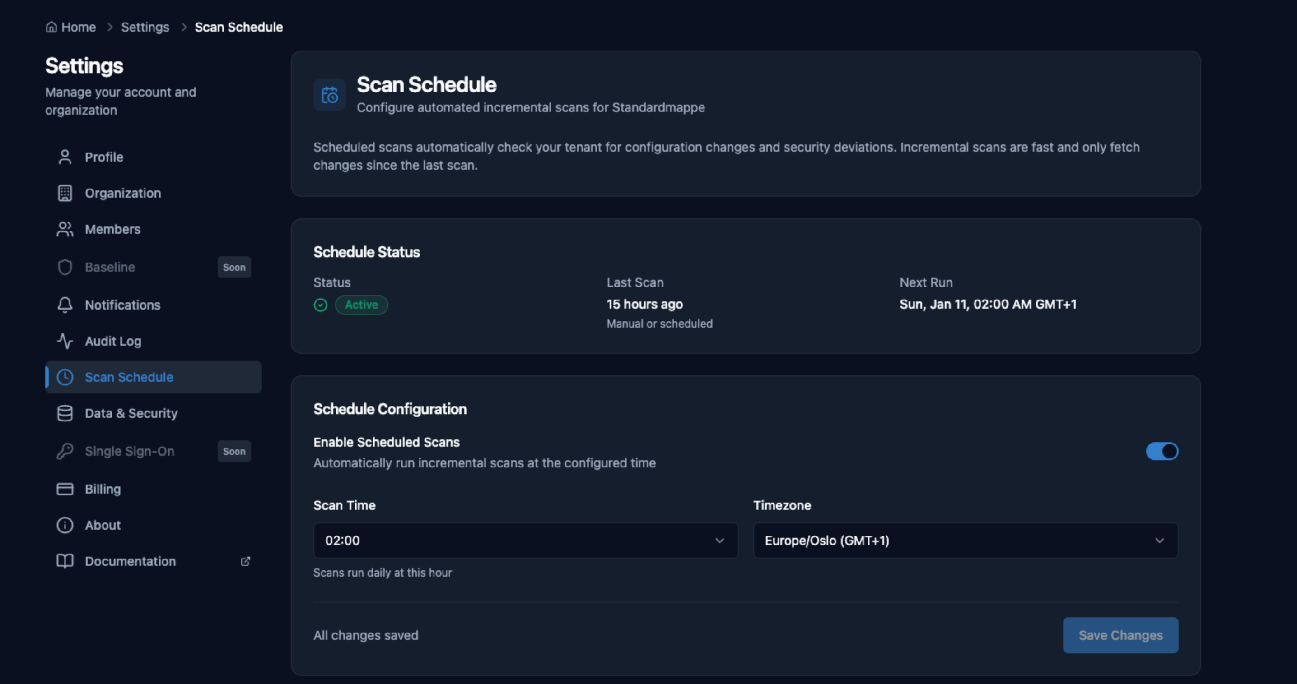Disable the Enable Scheduled Scans toggle

(x=1162, y=451)
